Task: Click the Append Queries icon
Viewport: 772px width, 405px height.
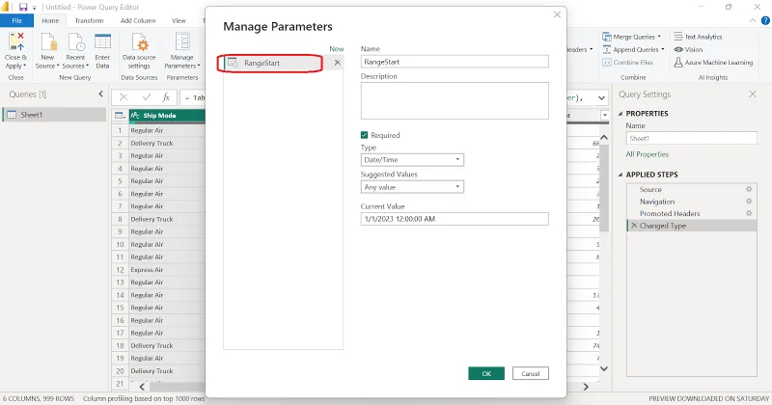Action: tap(607, 50)
